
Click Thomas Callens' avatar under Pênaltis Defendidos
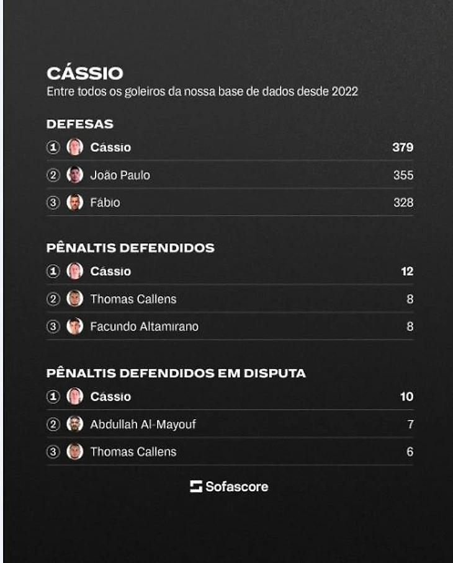coord(74,299)
